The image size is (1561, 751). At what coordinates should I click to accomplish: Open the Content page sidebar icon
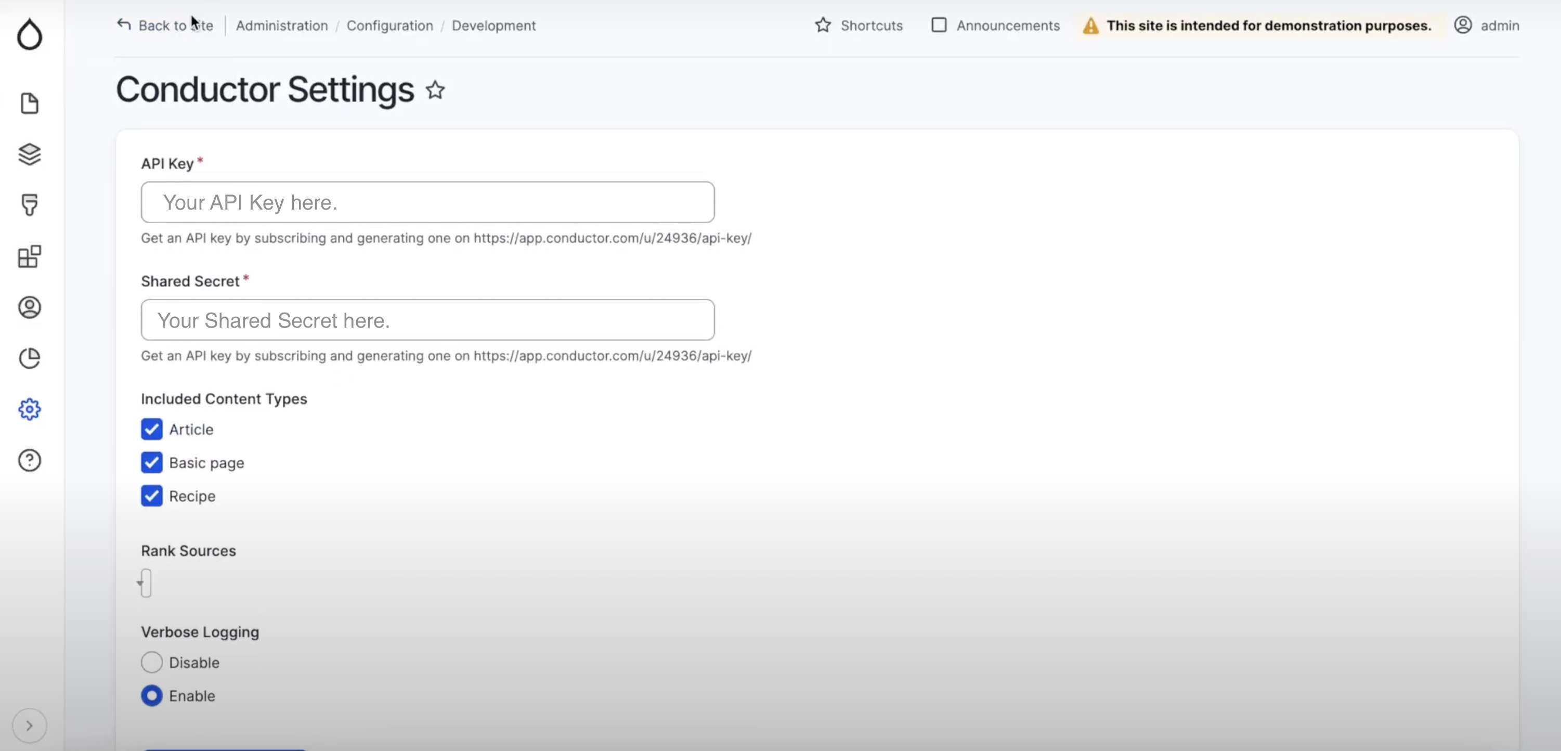pos(29,103)
